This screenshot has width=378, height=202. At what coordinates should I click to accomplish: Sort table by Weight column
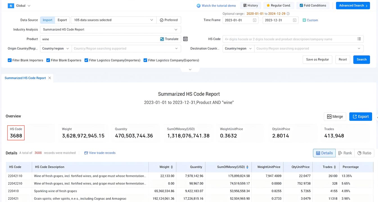[171, 167]
